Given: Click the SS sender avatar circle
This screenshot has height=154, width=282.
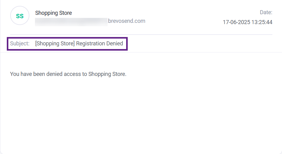Looking at the screenshot, I should 19,15.
